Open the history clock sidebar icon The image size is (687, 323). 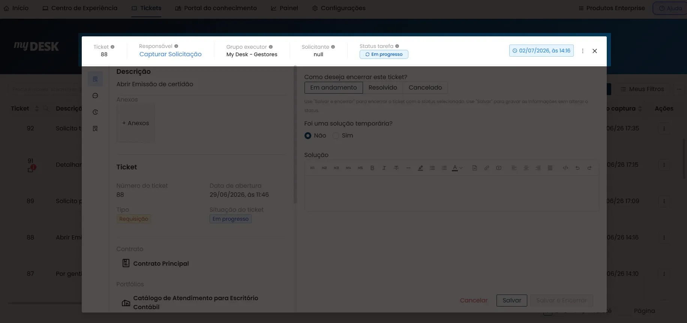pos(95,112)
